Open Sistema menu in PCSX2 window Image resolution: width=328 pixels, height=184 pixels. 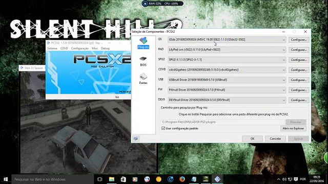click(x=52, y=48)
